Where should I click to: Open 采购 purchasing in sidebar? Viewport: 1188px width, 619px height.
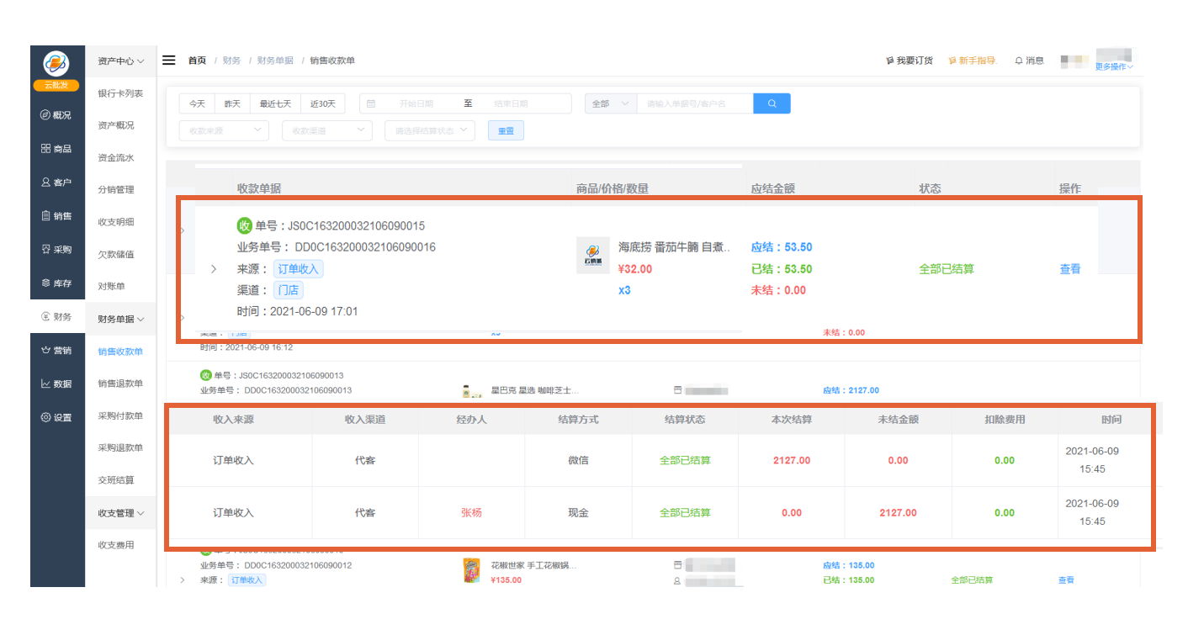(56, 250)
